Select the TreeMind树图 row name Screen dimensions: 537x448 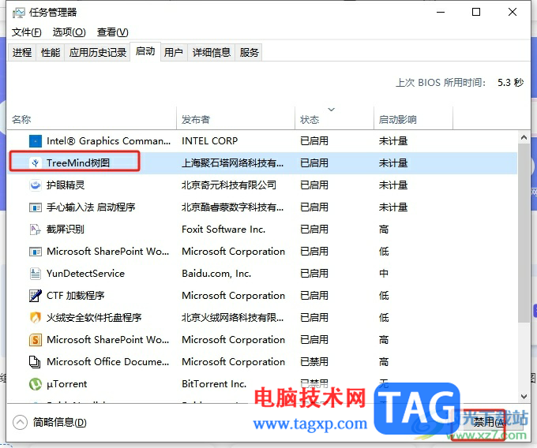[78, 163]
